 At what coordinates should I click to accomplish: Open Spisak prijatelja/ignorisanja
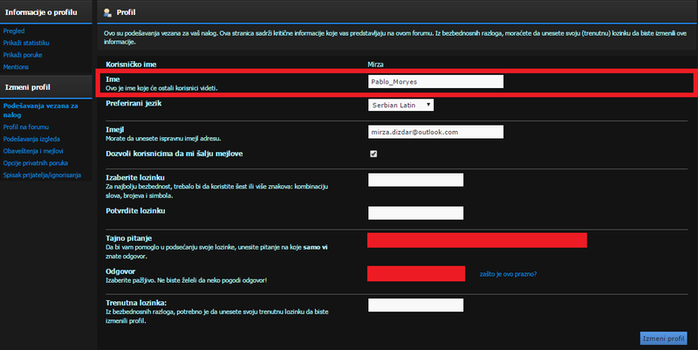(x=42, y=175)
